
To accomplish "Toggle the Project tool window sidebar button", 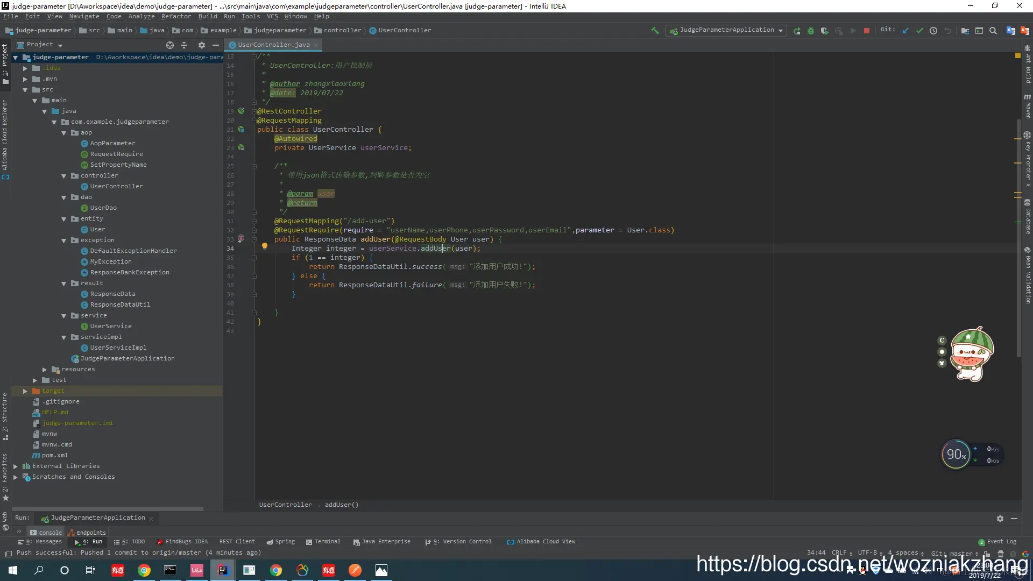I will pos(5,63).
